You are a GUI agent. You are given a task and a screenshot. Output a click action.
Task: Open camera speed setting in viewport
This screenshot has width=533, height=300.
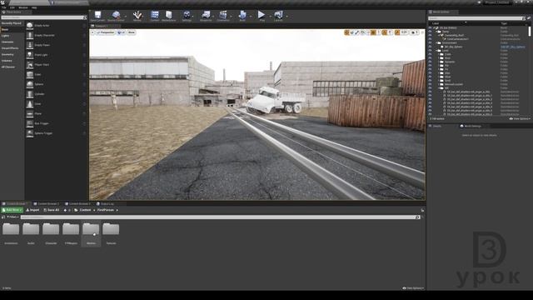tap(414, 32)
